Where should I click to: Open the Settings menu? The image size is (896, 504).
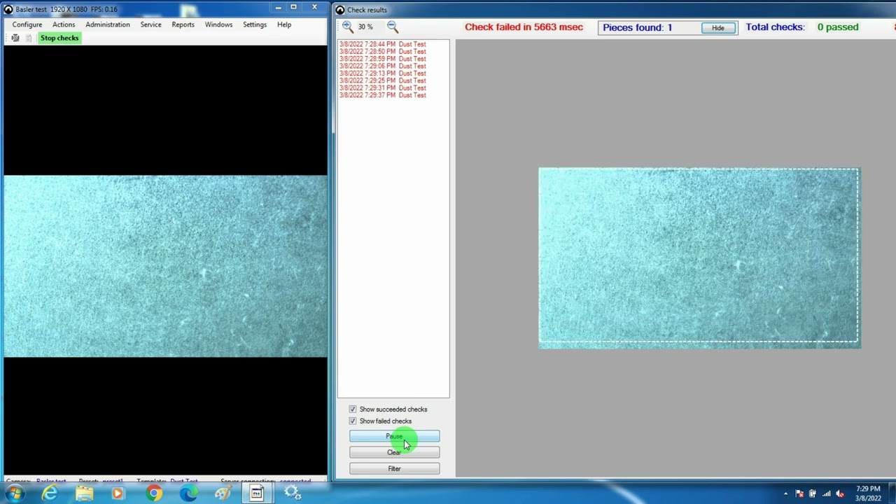click(x=255, y=24)
